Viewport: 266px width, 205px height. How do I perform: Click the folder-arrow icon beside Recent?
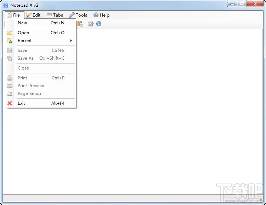coord(10,41)
